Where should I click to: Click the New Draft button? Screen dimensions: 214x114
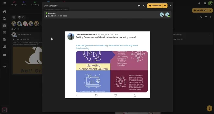click(x=200, y=10)
